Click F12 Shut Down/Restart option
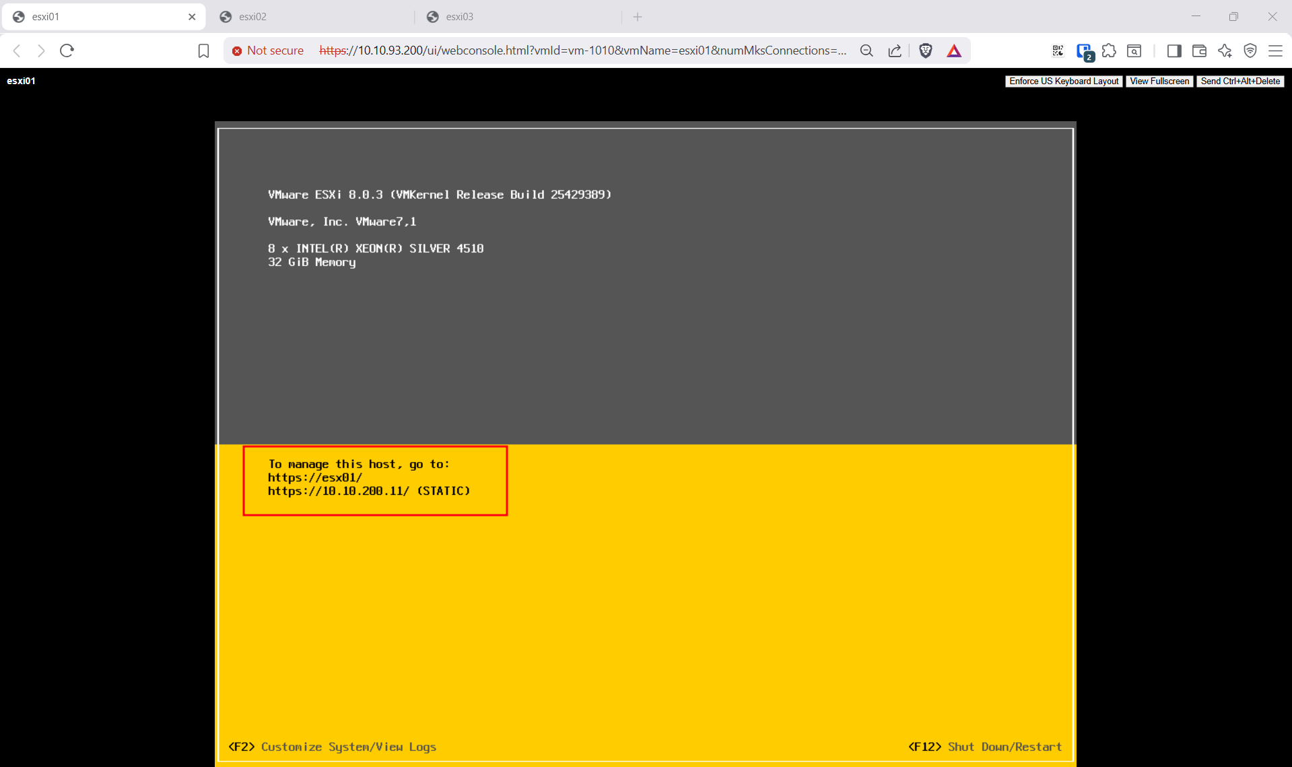The height and width of the screenshot is (767, 1292). 985,747
